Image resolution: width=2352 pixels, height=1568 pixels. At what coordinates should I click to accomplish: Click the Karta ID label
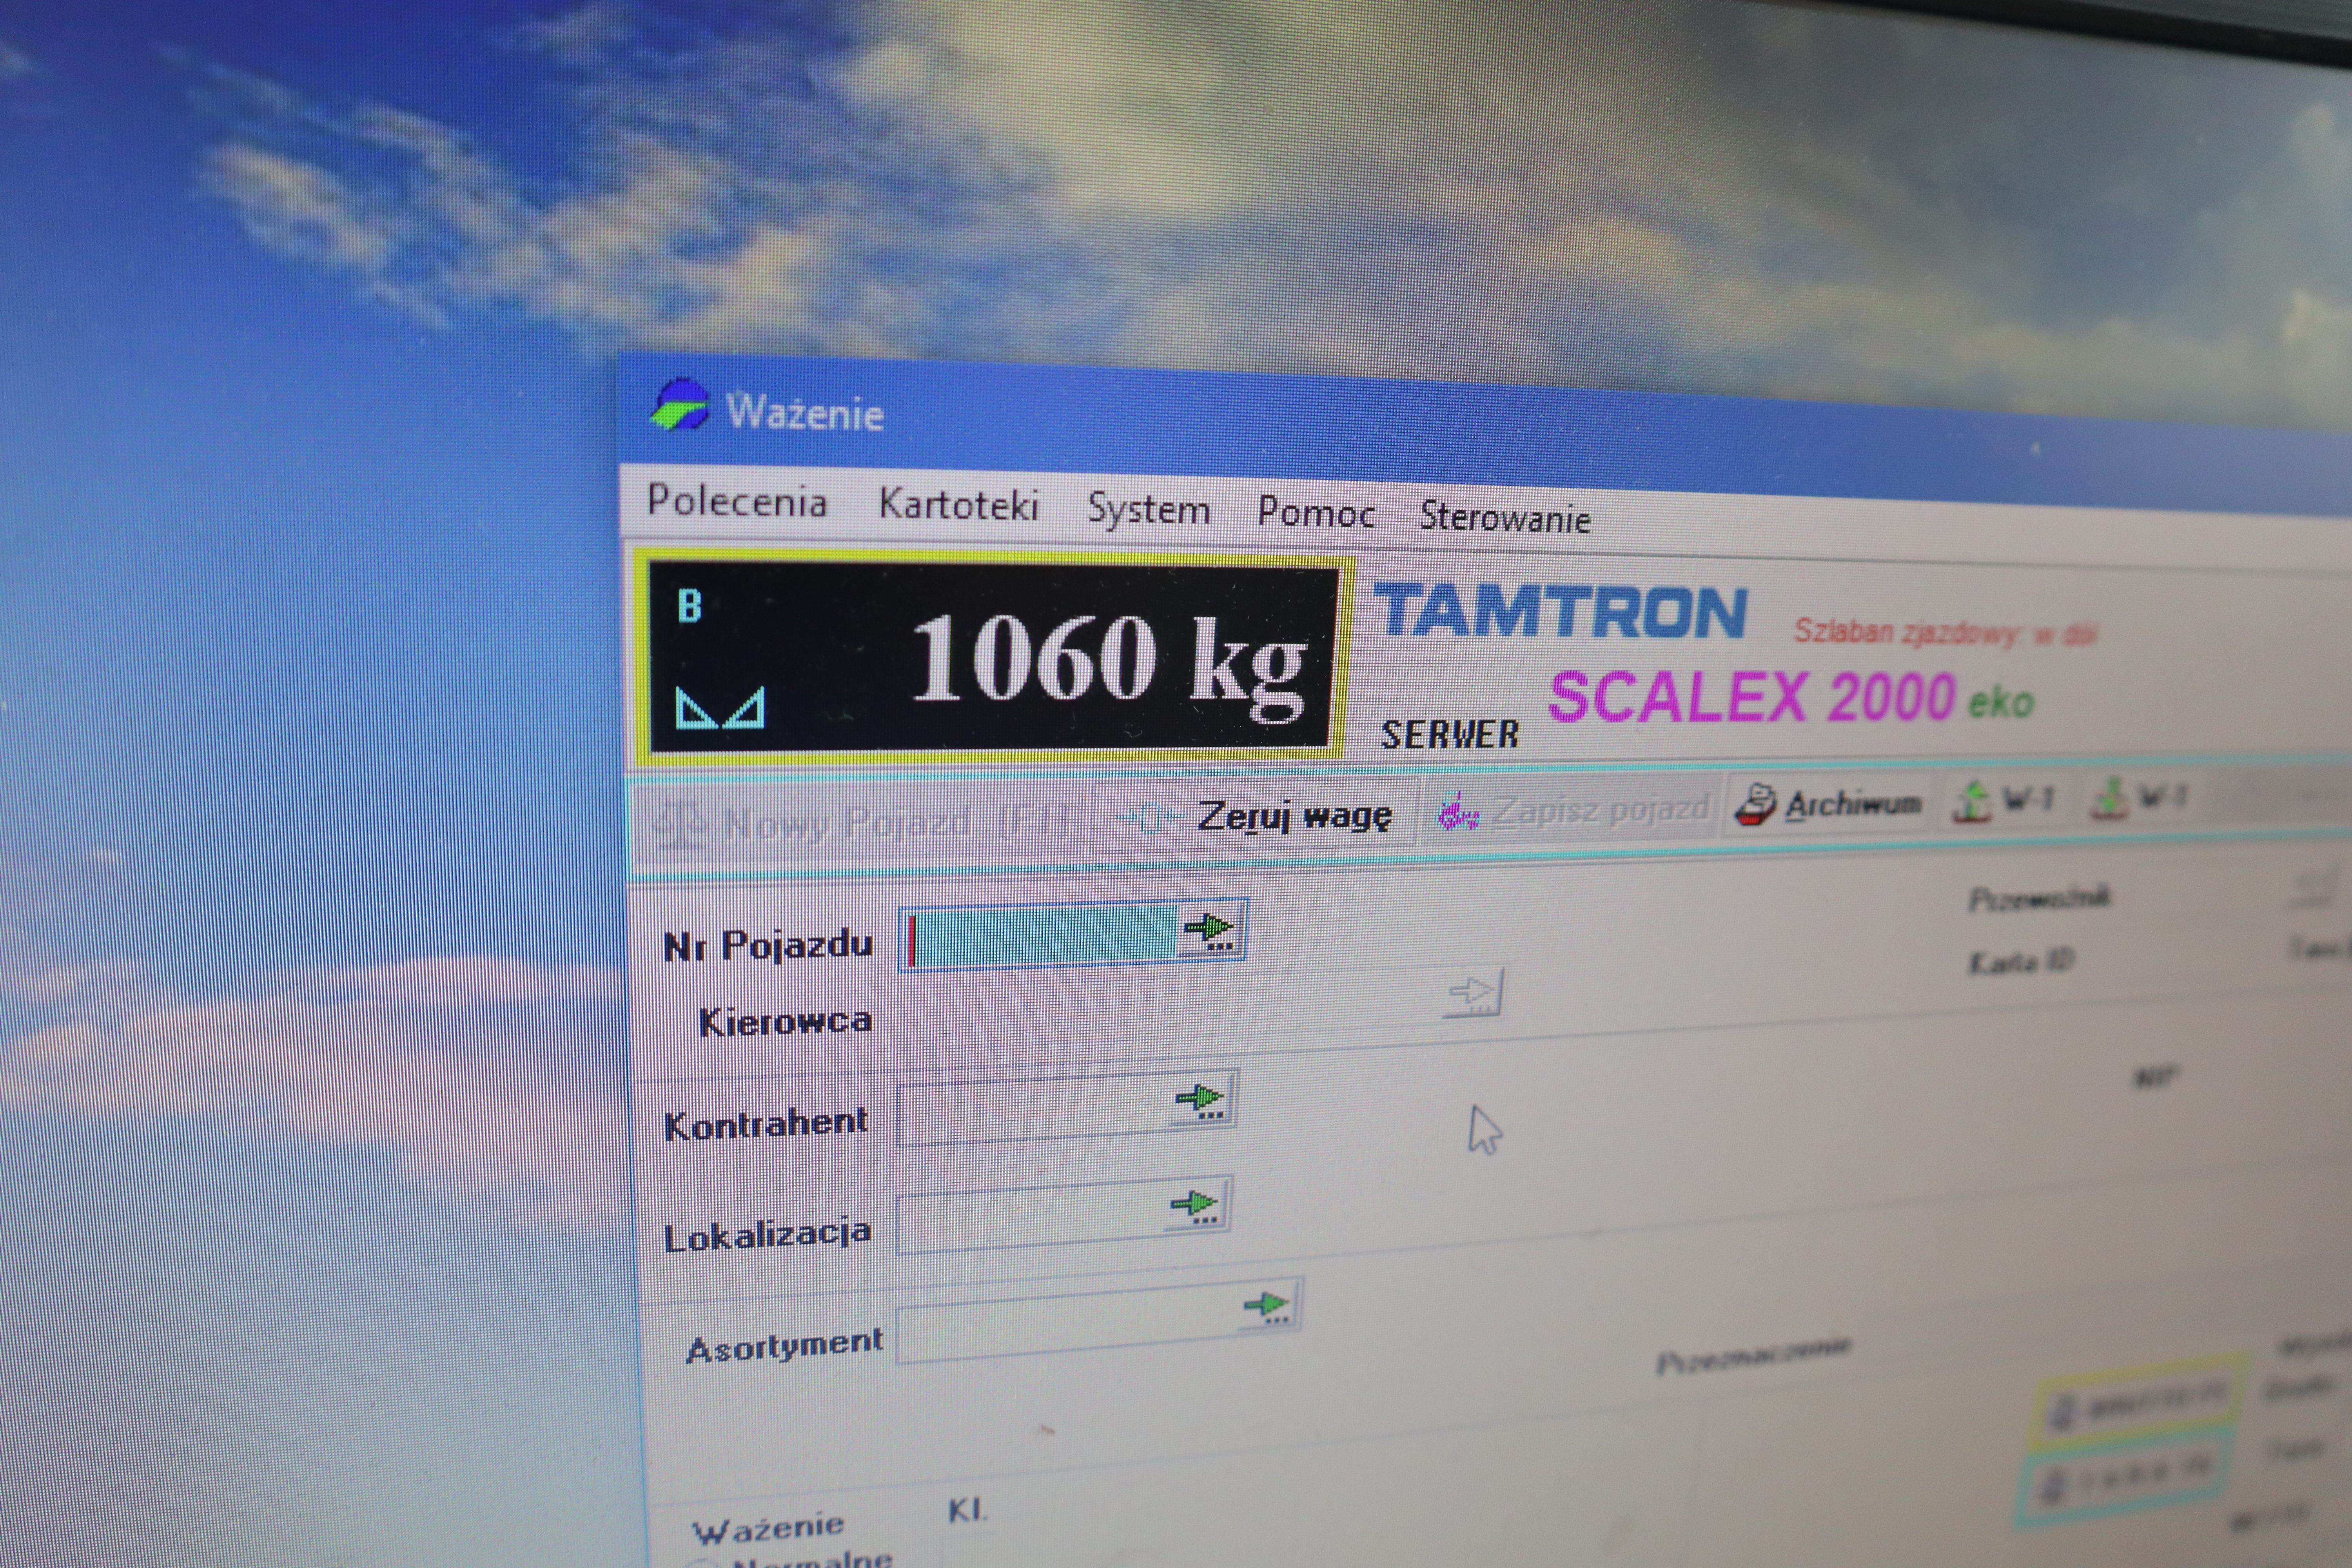[2021, 962]
